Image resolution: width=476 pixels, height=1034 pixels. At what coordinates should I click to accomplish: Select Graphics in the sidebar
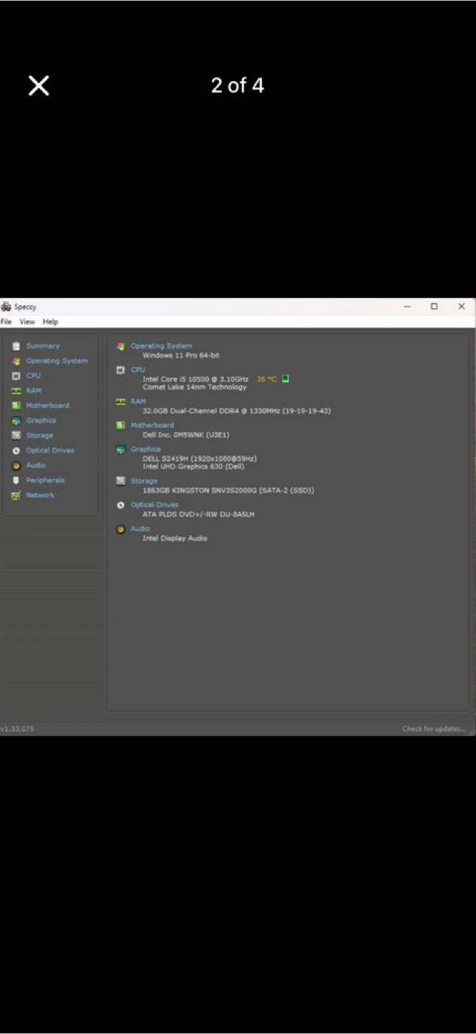point(41,421)
